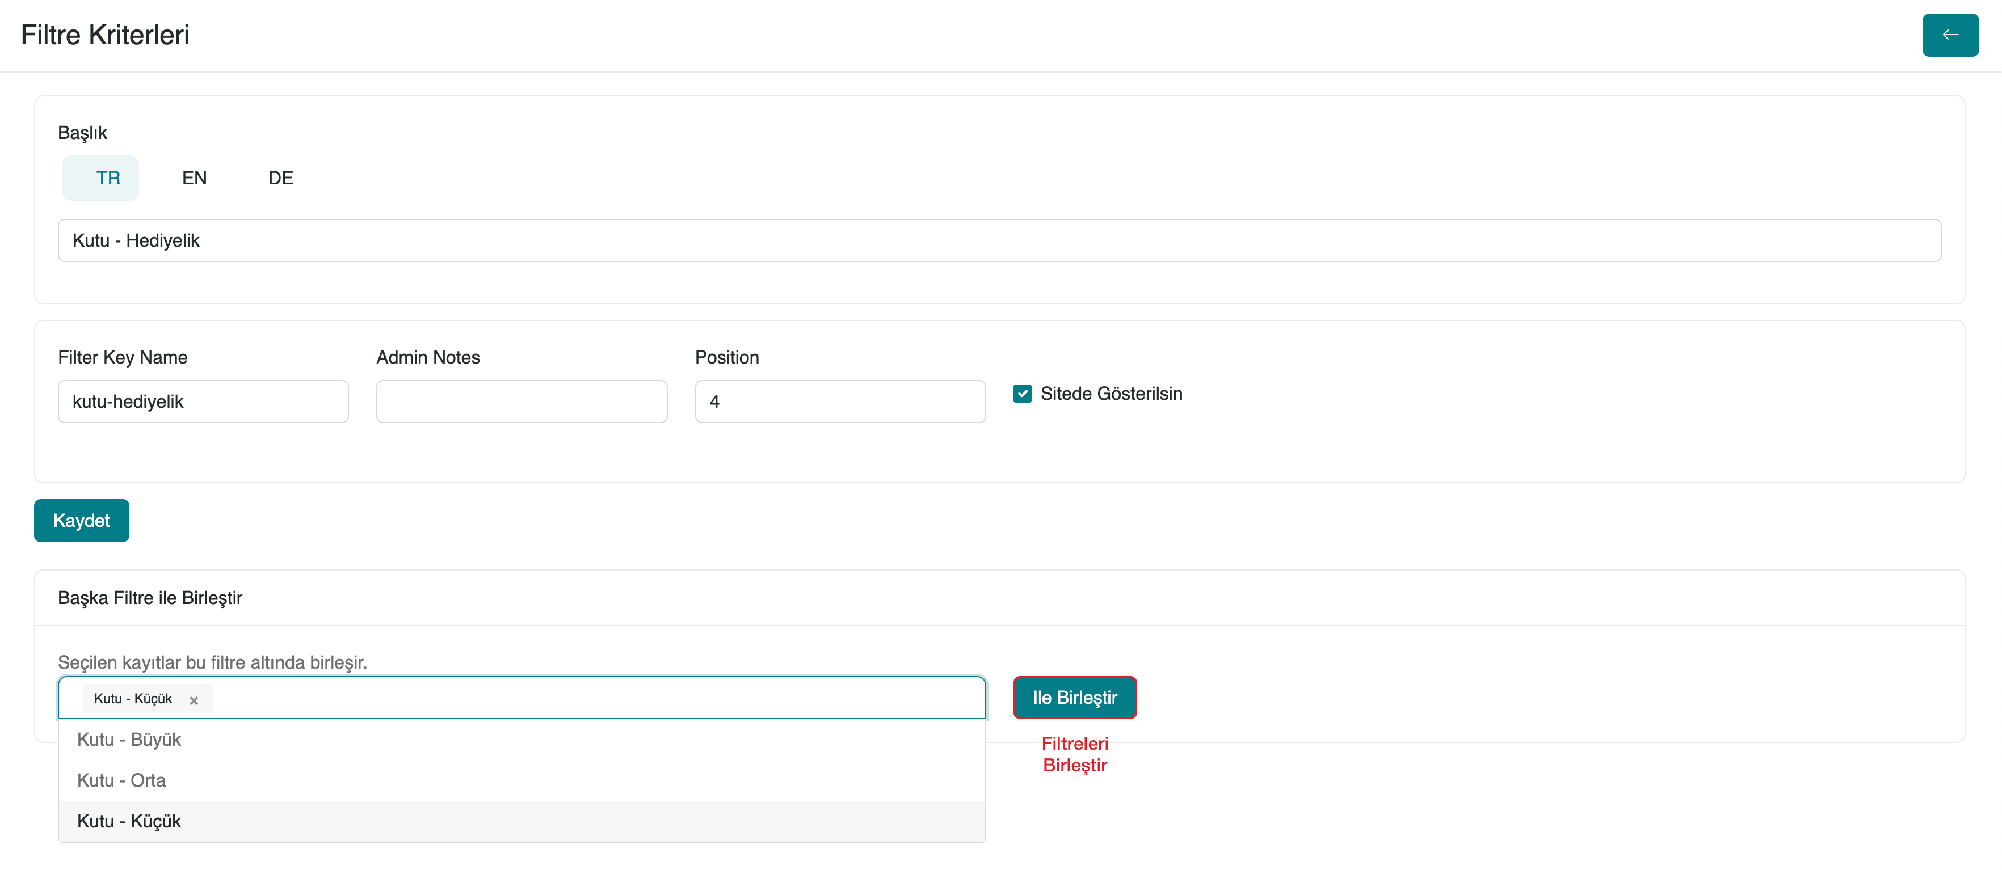
Task: Click into the Başlık title field
Action: tap(999, 241)
